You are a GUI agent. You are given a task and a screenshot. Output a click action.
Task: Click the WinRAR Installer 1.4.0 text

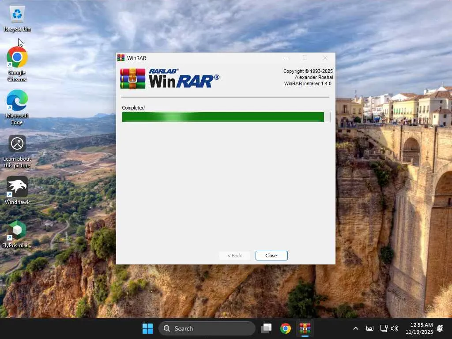pyautogui.click(x=308, y=83)
